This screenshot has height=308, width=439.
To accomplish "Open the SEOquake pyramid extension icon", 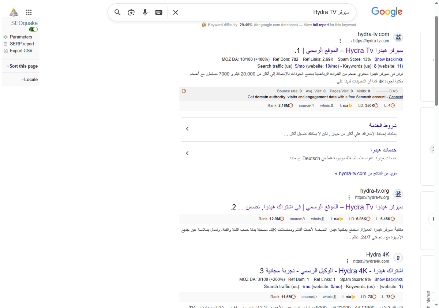I will (13, 12).
